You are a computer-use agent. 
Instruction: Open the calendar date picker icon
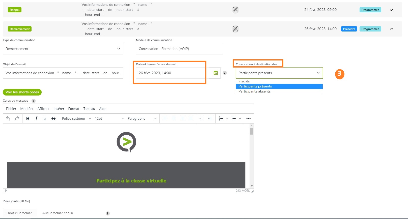coord(216,73)
